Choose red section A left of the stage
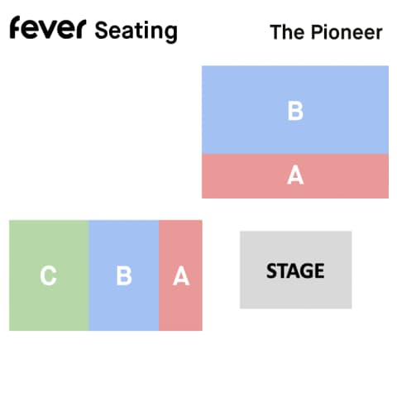The image size is (397, 397). tap(180, 275)
